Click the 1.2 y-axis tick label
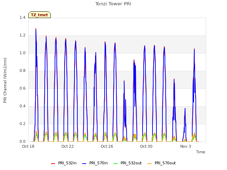Image resolution: width=227 pixels, height=170 pixels. click(22, 35)
